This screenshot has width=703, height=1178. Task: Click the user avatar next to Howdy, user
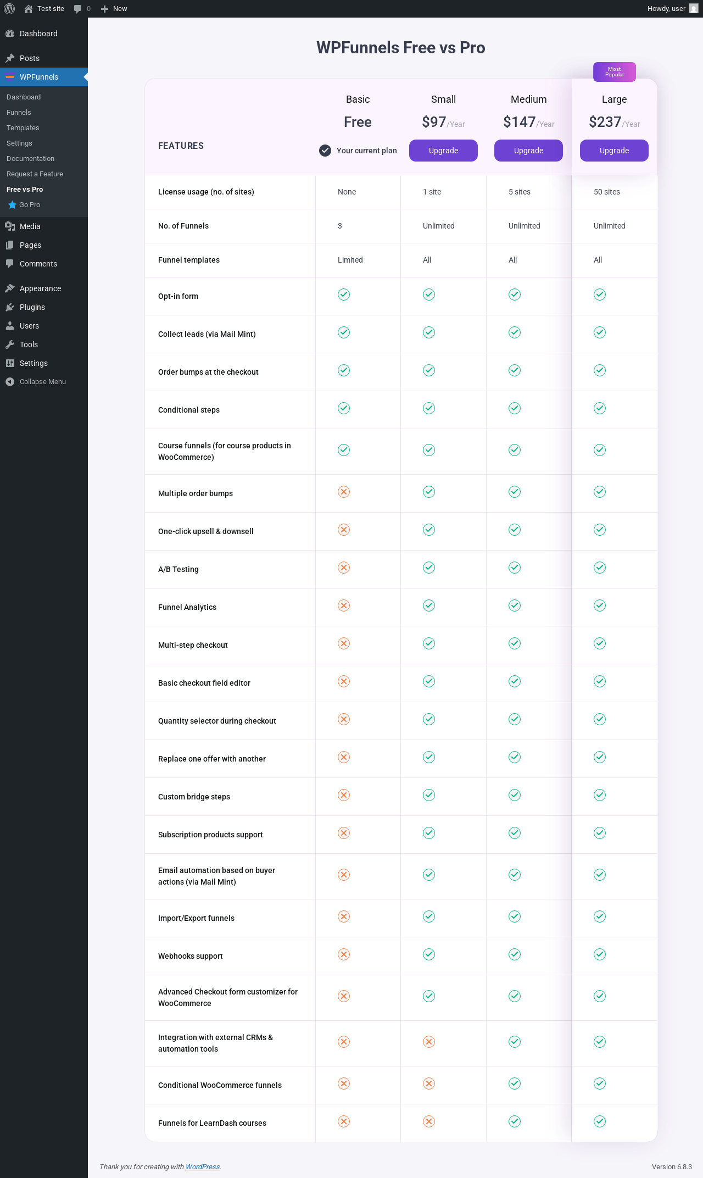tap(693, 9)
